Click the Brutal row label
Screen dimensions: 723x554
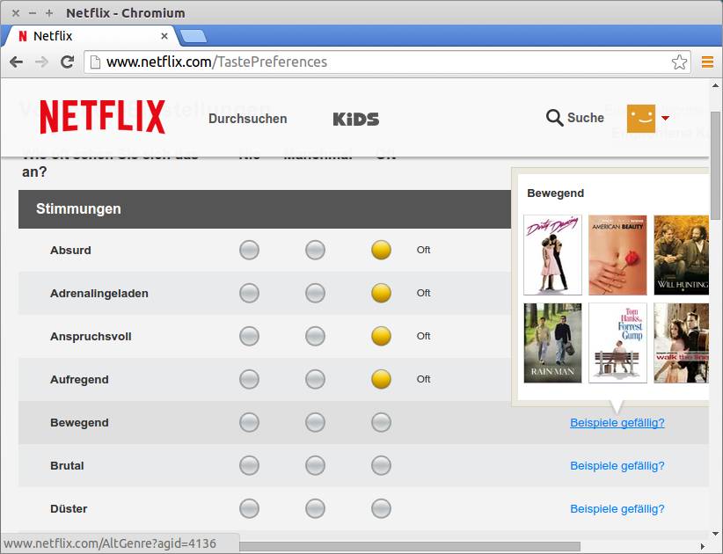coord(67,466)
